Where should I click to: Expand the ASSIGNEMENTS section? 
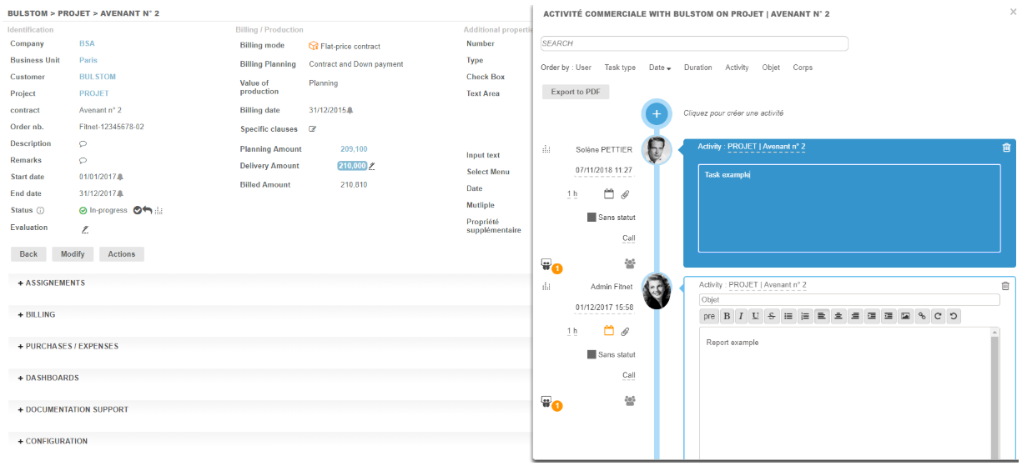coord(51,283)
